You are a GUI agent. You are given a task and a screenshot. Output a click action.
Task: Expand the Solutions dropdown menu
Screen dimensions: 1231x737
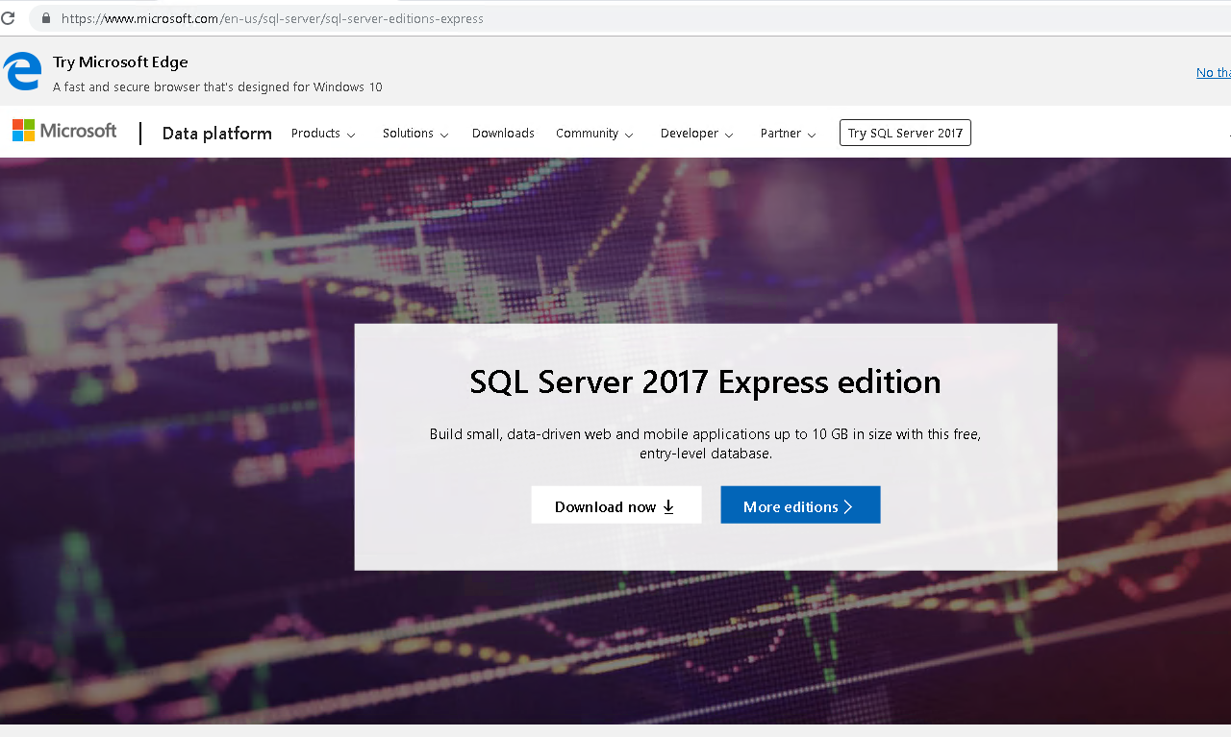click(x=415, y=134)
